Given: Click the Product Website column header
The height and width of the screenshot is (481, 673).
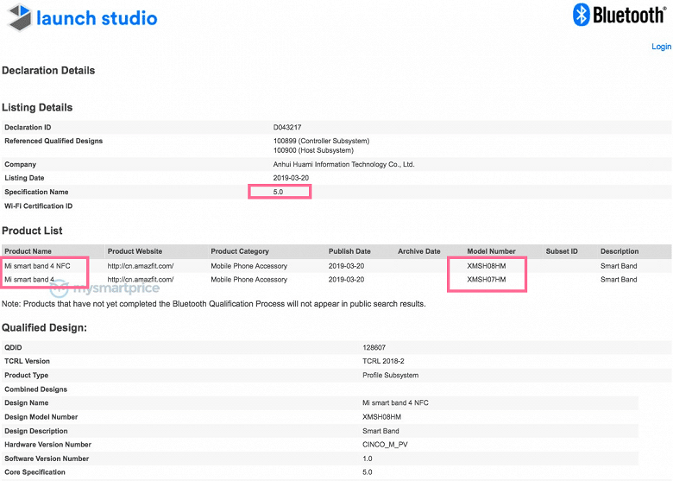Looking at the screenshot, I should [135, 251].
